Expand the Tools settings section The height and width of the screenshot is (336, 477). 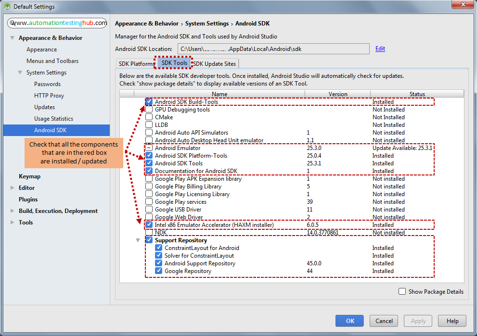click(x=12, y=223)
